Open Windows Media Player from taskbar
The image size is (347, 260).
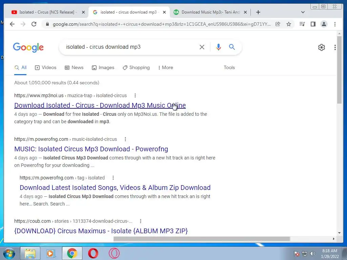[51, 253]
